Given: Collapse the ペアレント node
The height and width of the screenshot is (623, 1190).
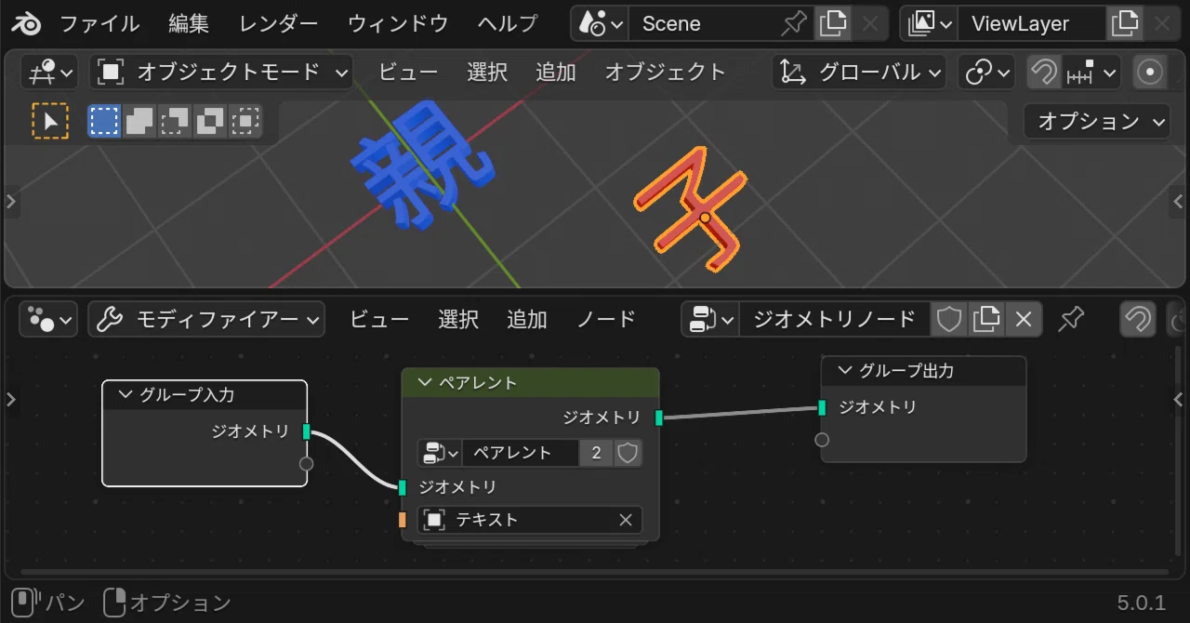Looking at the screenshot, I should tap(425, 383).
